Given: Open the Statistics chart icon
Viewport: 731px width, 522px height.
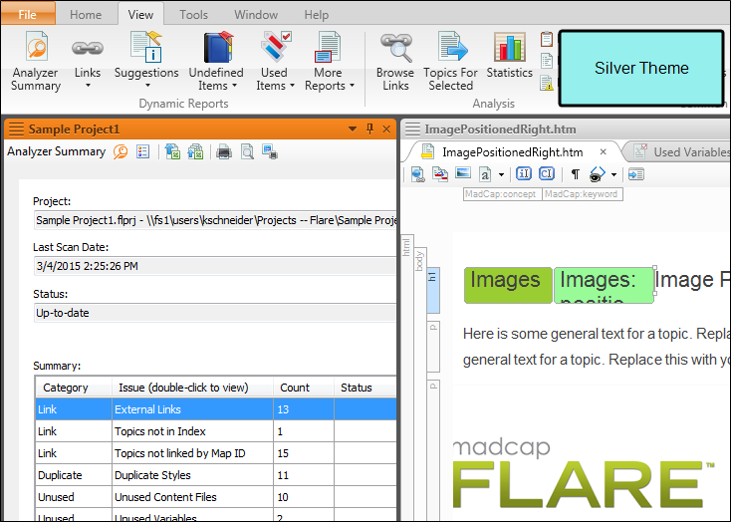Looking at the screenshot, I should (x=509, y=47).
